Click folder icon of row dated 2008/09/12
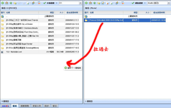This screenshot has height=108, width=171. (x=2, y=20)
